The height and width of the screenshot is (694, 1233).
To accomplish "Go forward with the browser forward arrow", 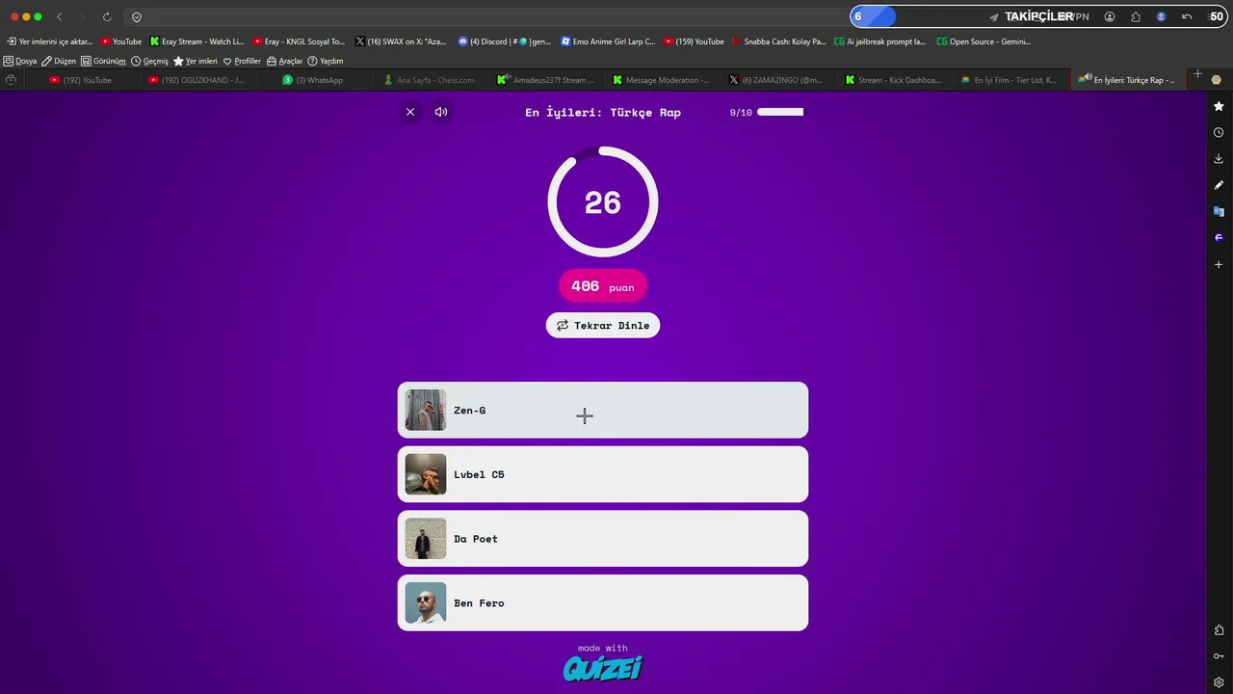I will pyautogui.click(x=83, y=16).
